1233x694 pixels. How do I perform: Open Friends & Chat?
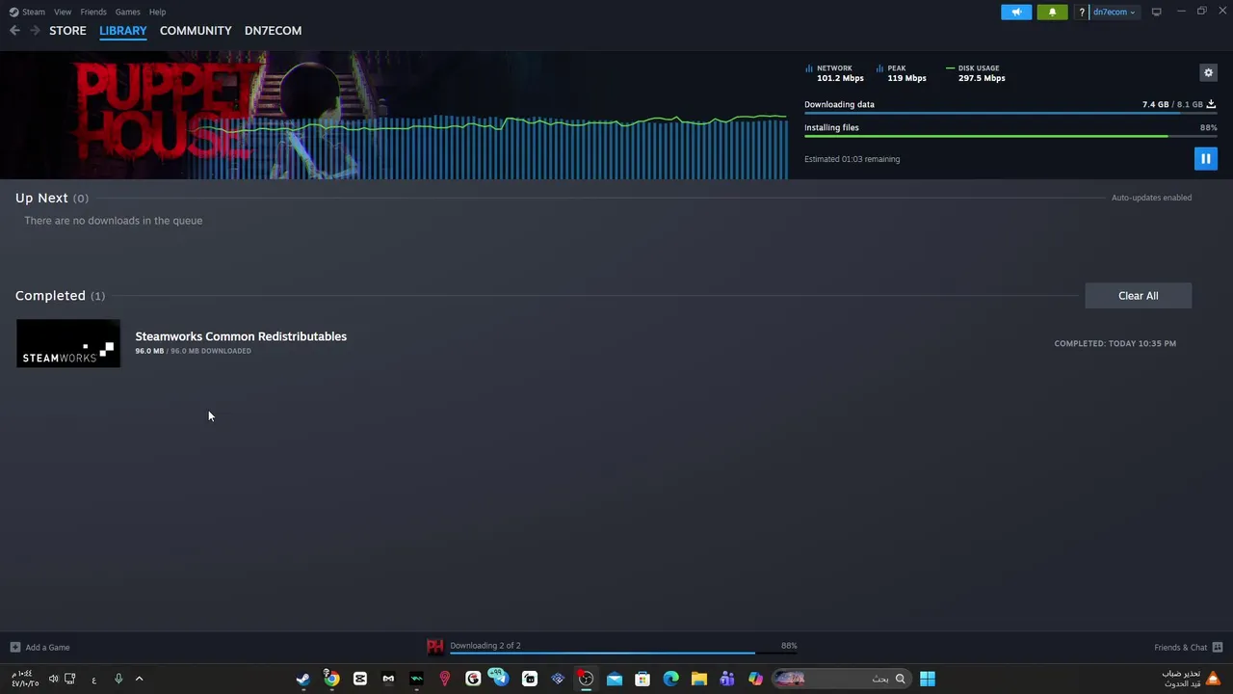tap(1188, 648)
